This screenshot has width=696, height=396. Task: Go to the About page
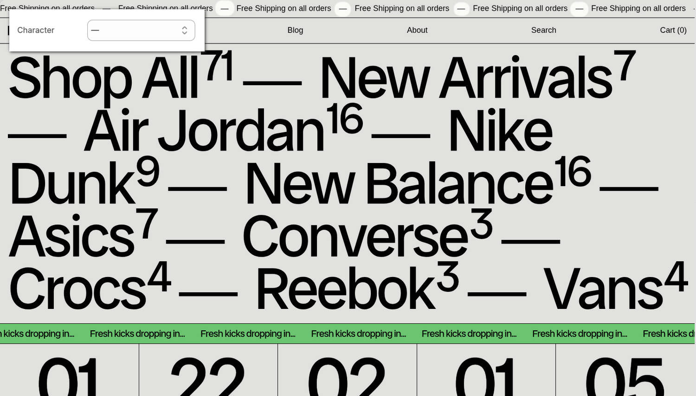[x=417, y=30]
